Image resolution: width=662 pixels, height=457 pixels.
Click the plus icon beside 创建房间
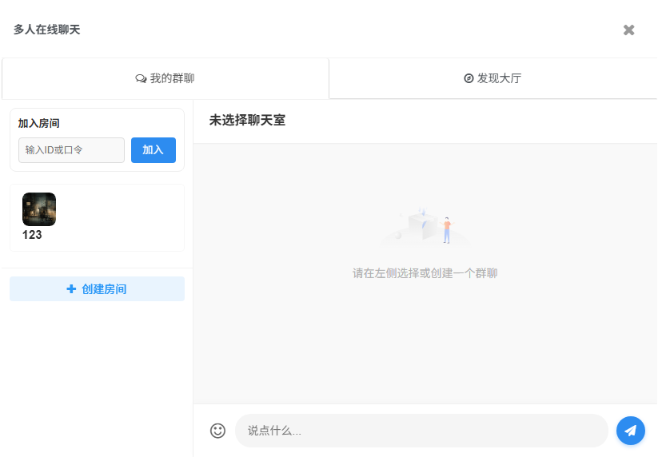71,289
